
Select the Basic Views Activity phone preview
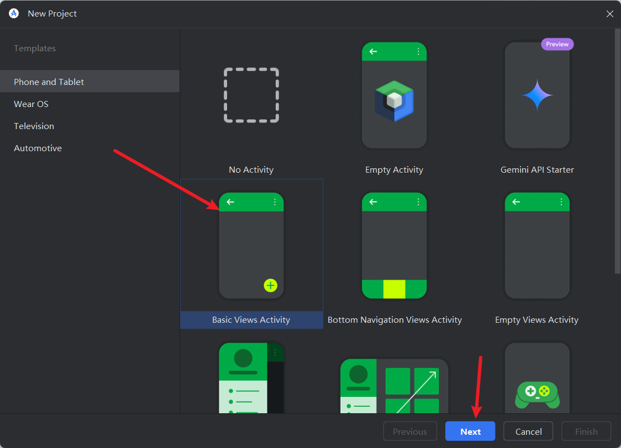coord(251,246)
